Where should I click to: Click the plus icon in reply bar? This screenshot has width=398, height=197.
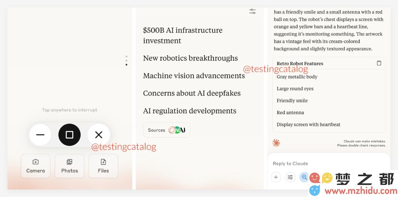[x=276, y=177]
